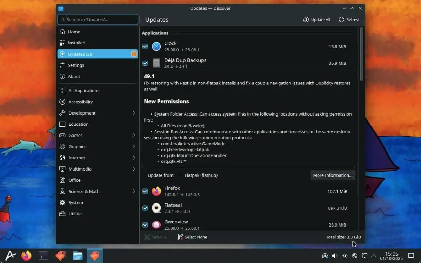Click the 107.1 MiB Firefox size
The height and width of the screenshot is (263, 421).
(337, 191)
